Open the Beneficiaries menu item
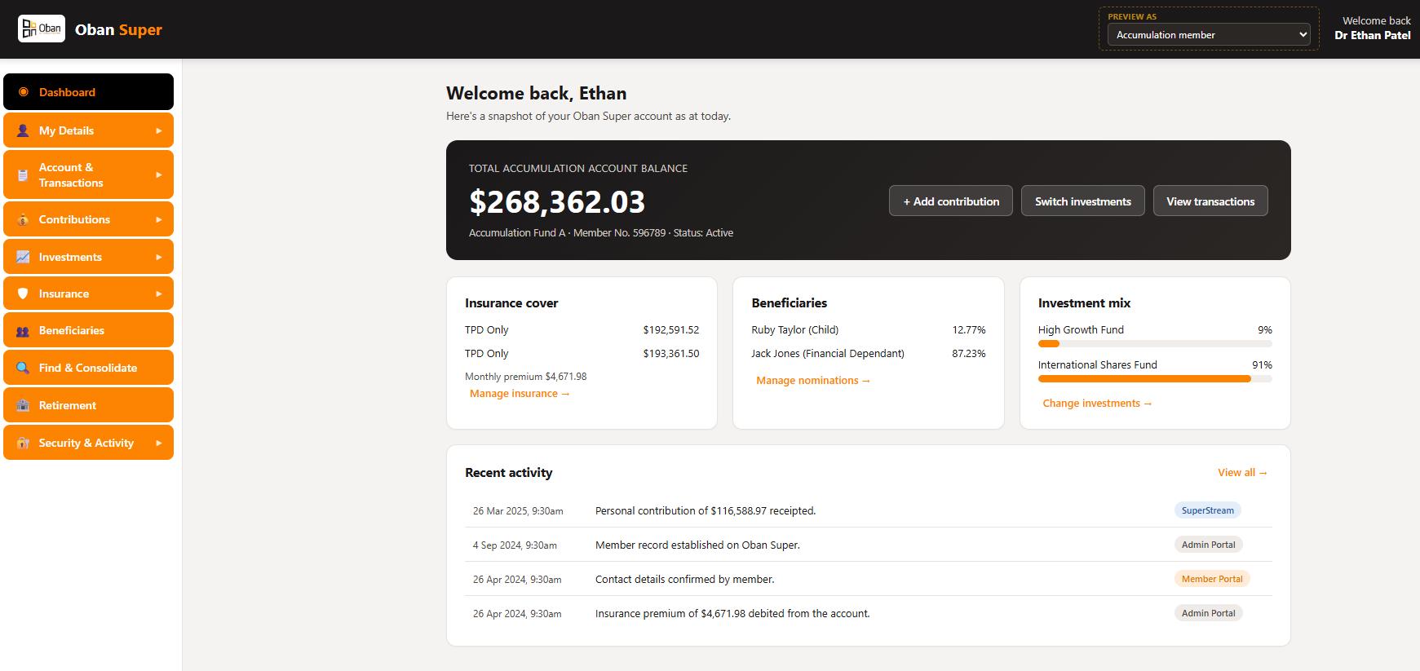The height and width of the screenshot is (671, 1420). (88, 330)
